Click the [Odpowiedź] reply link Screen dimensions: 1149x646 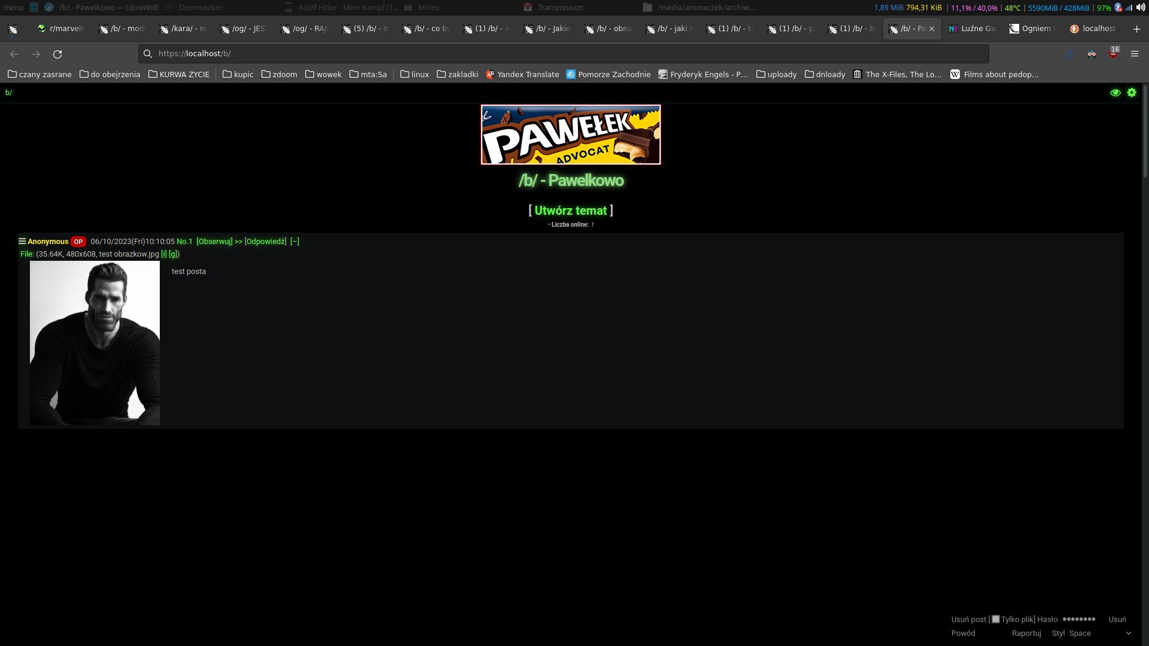pos(265,242)
